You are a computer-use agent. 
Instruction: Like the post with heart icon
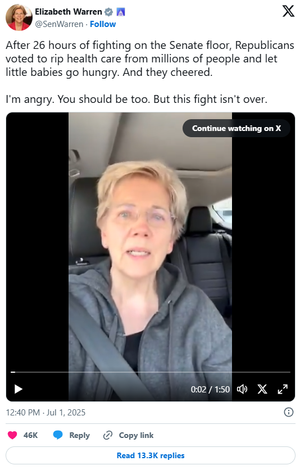click(x=12, y=435)
